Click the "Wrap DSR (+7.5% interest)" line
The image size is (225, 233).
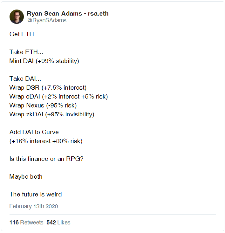tap(48, 88)
